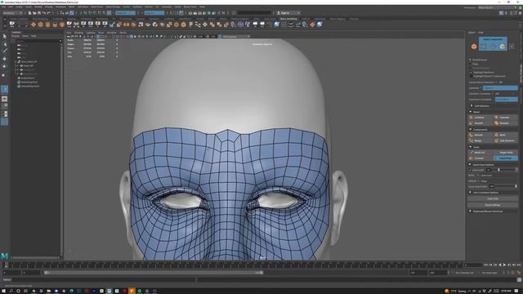Click Smooth in the Mesh section
Image resolution: width=523 pixels, height=294 pixels.
tap(480, 123)
